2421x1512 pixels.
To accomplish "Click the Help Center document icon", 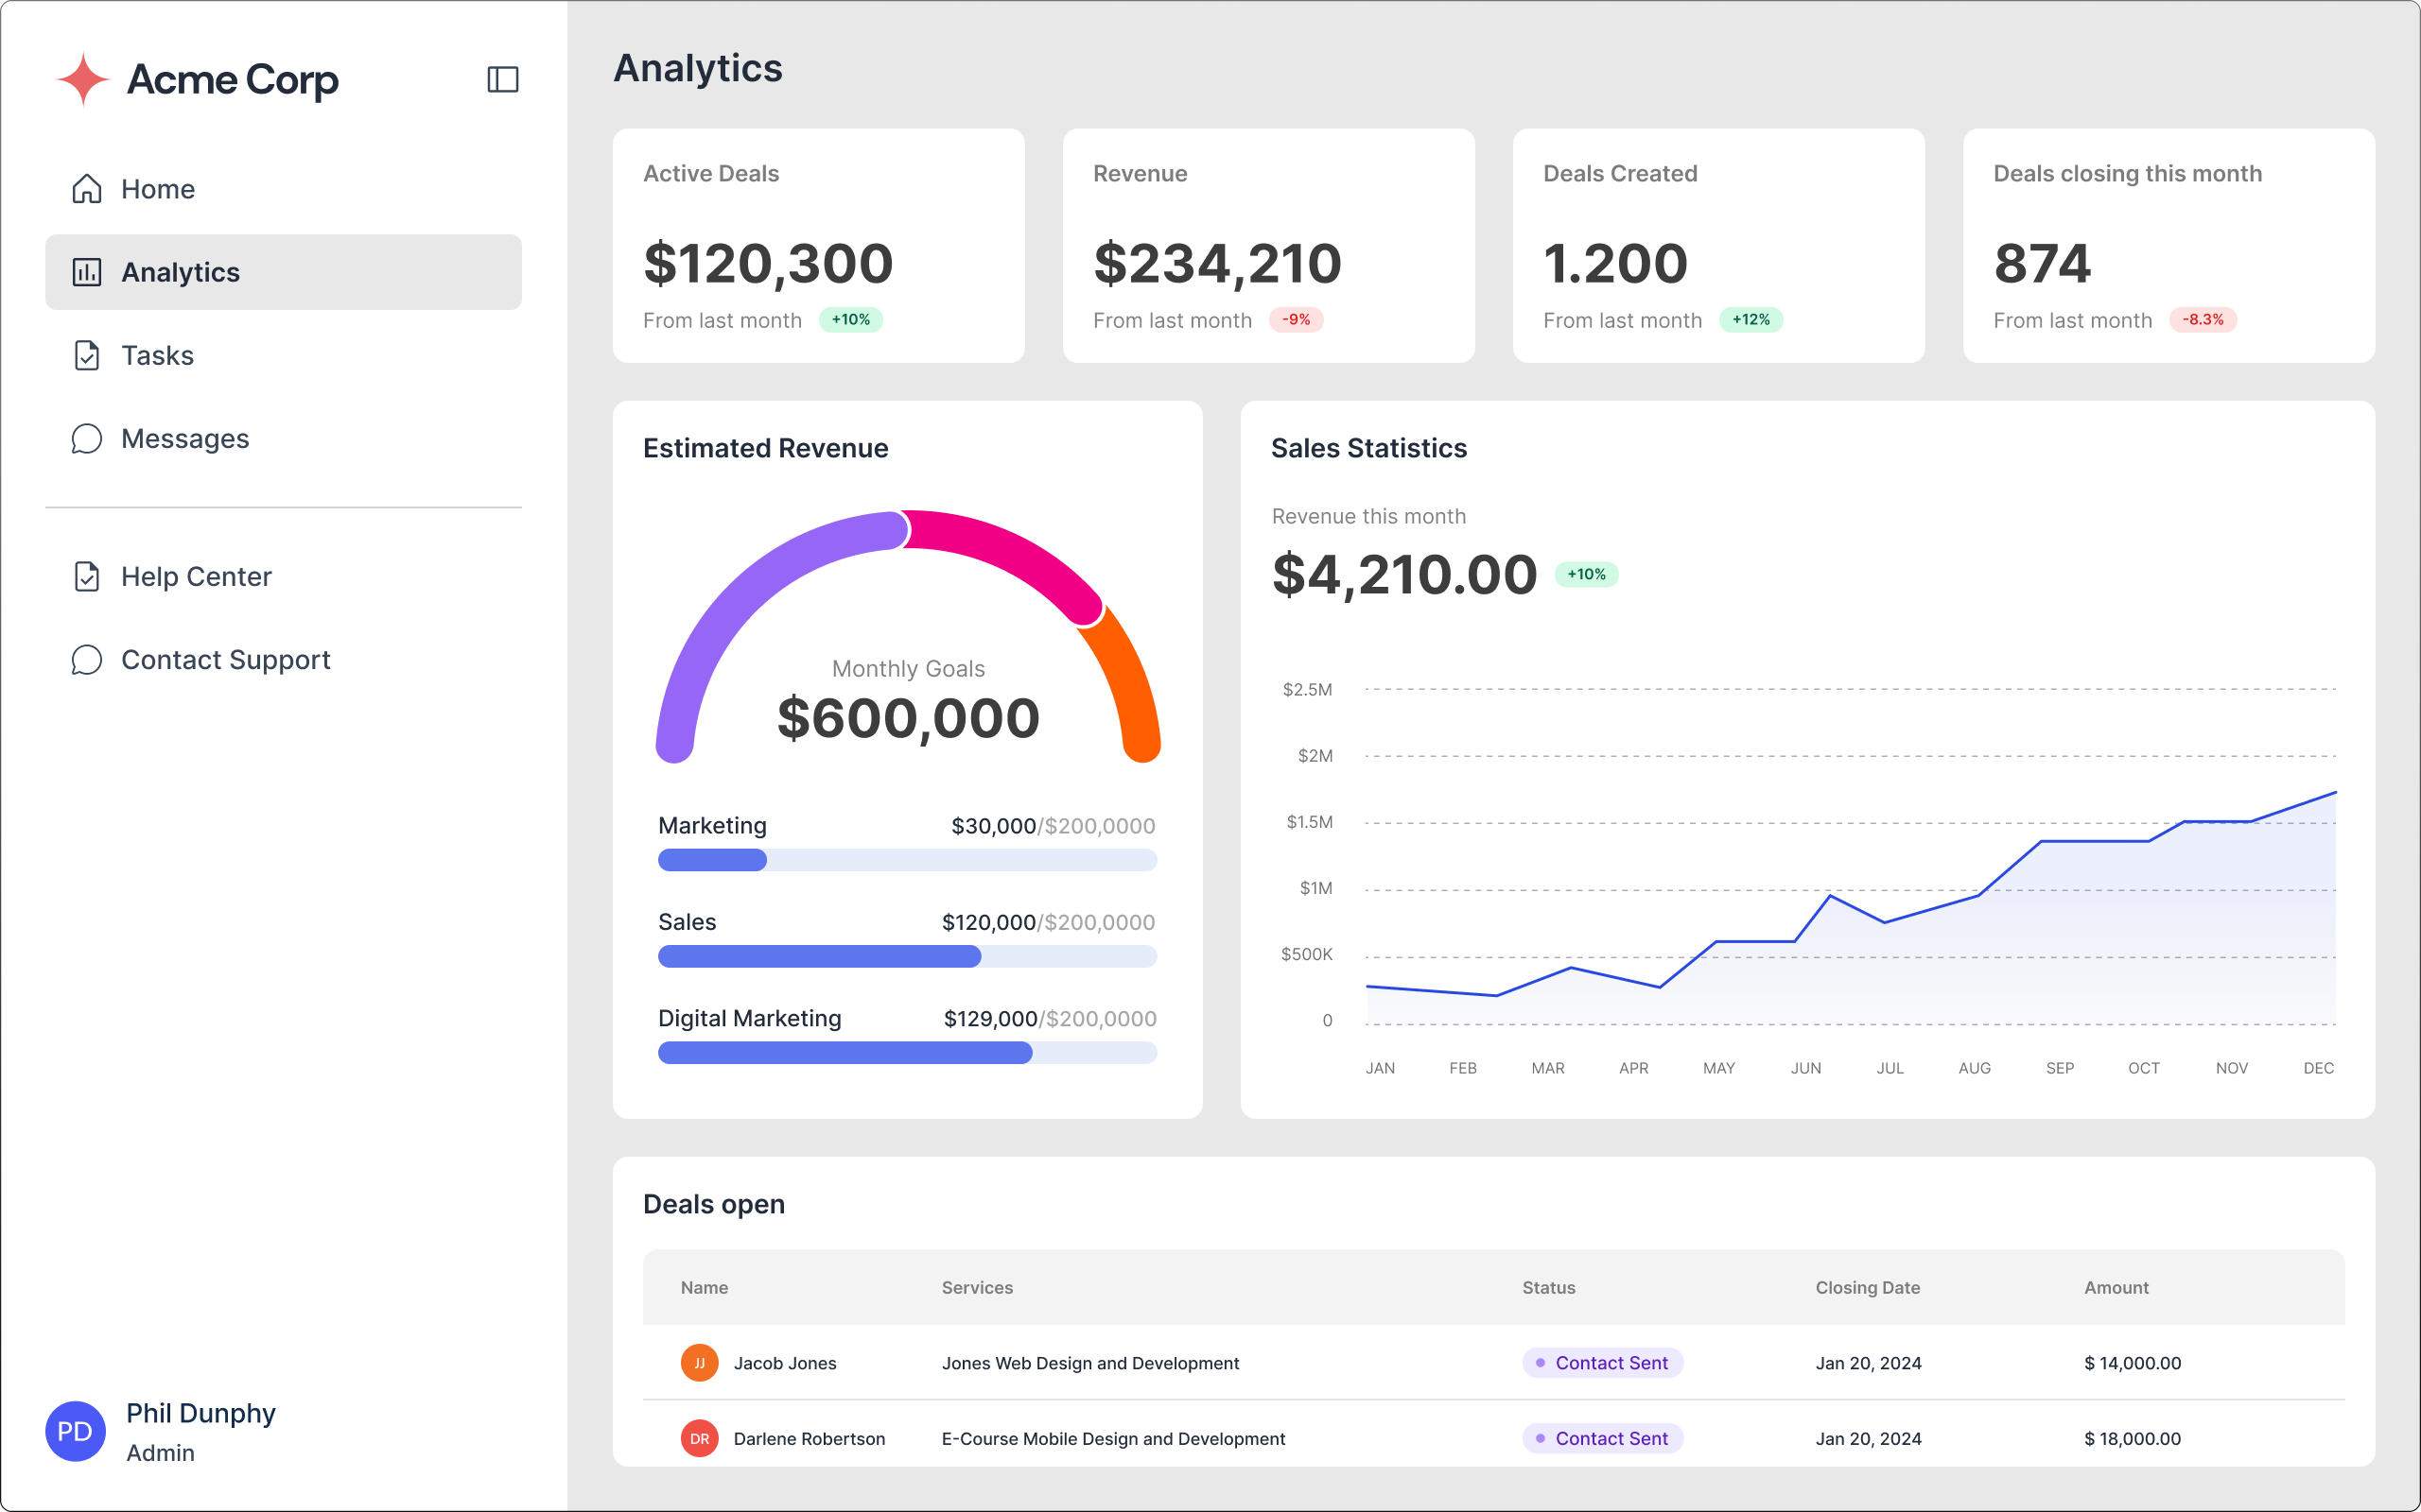I will click(x=87, y=577).
